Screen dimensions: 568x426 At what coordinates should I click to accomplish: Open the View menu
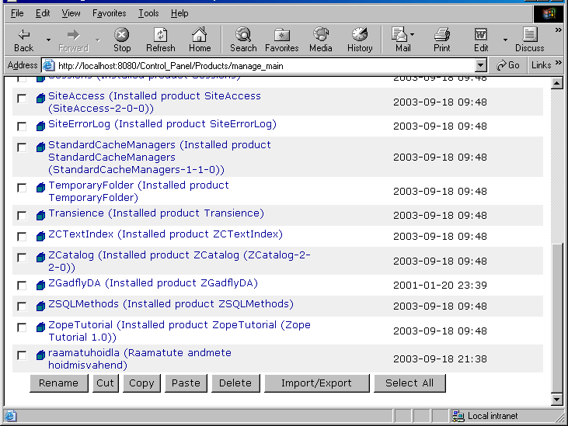(71, 13)
